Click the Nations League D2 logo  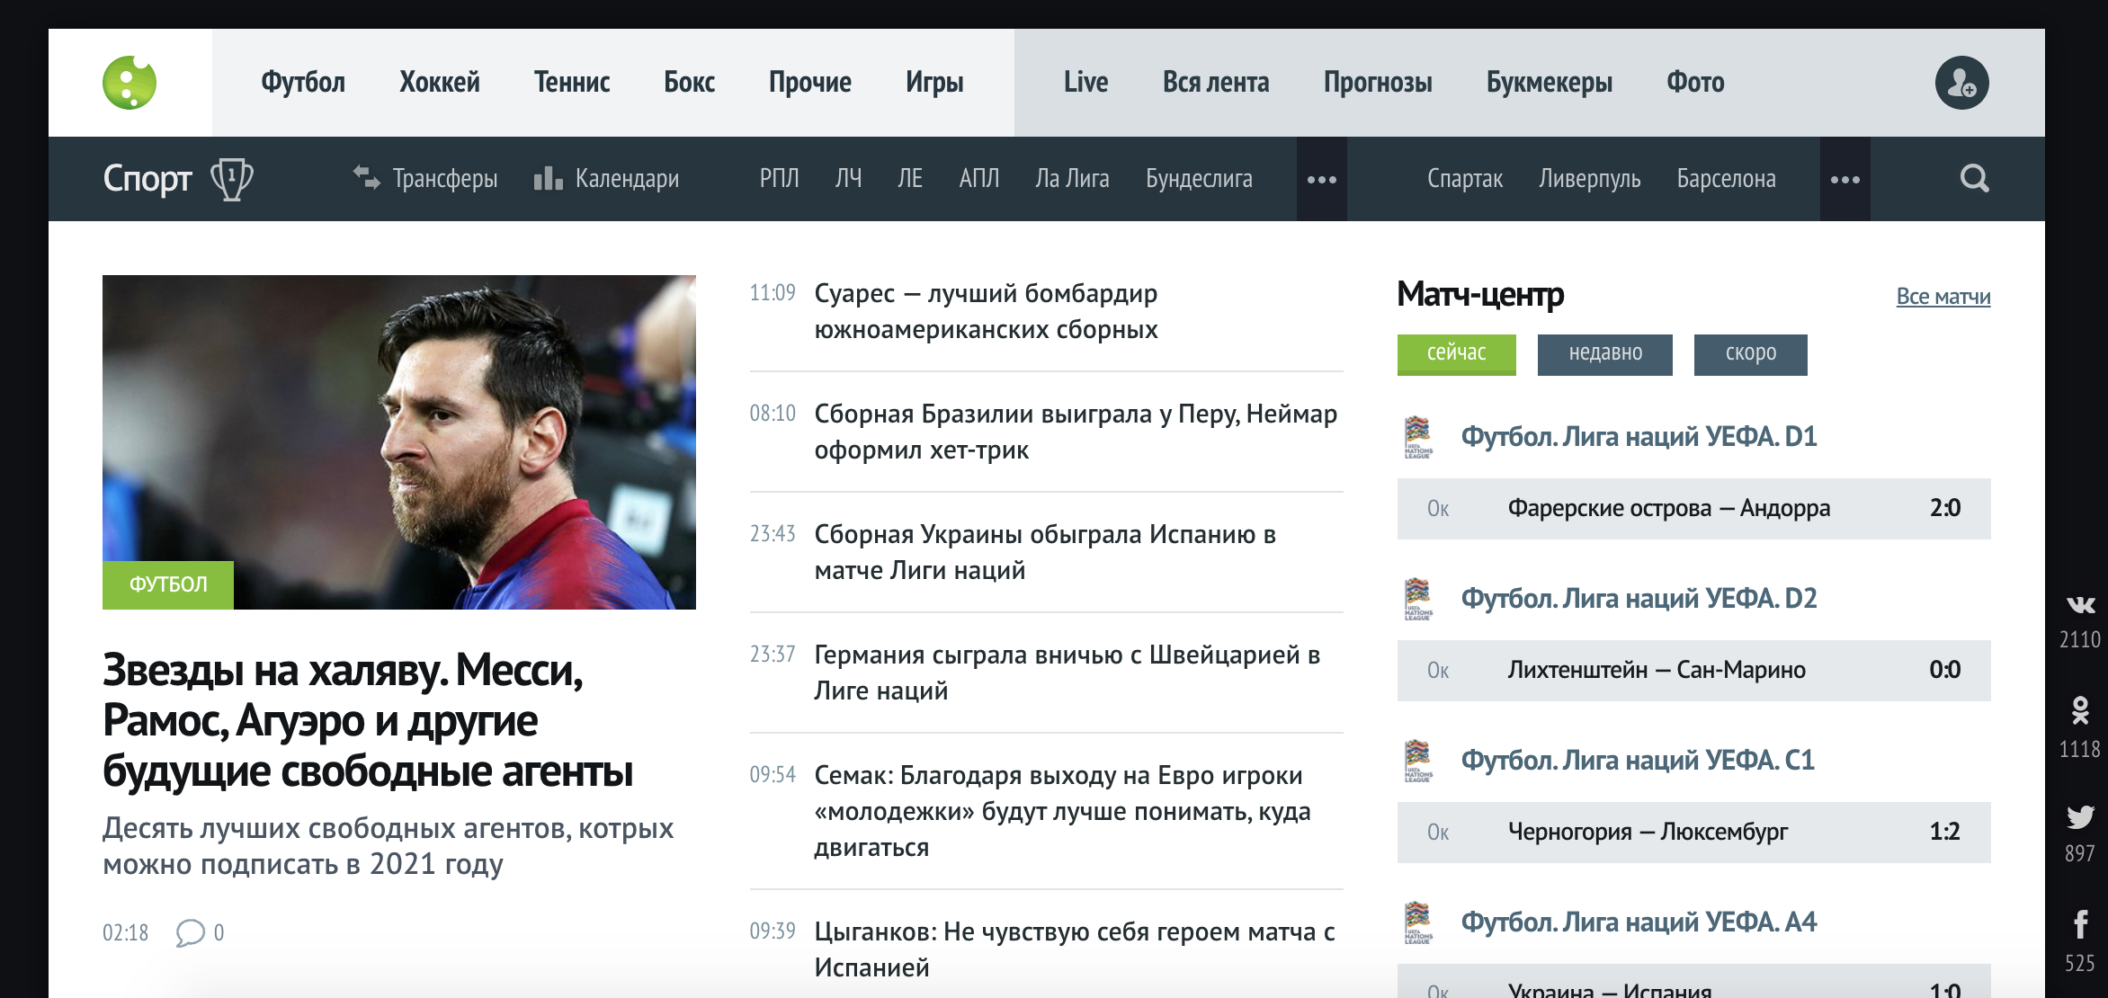[1418, 599]
